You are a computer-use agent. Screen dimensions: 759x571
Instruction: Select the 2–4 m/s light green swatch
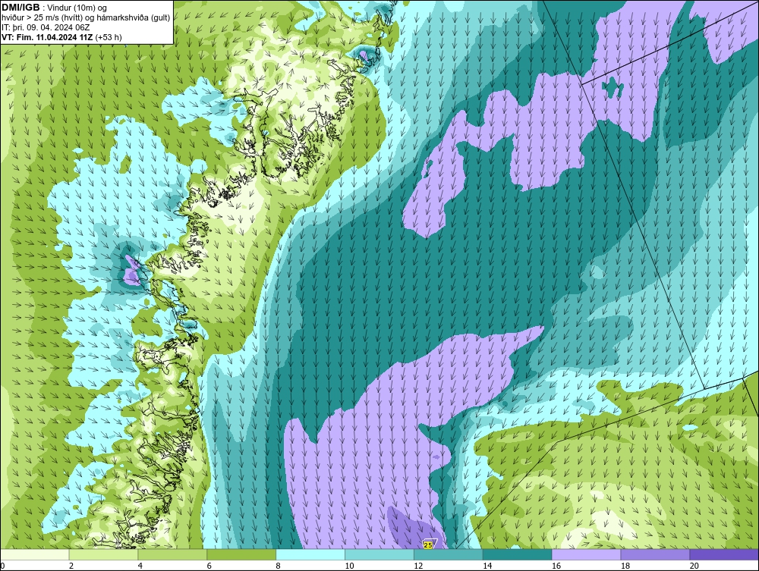(103, 555)
